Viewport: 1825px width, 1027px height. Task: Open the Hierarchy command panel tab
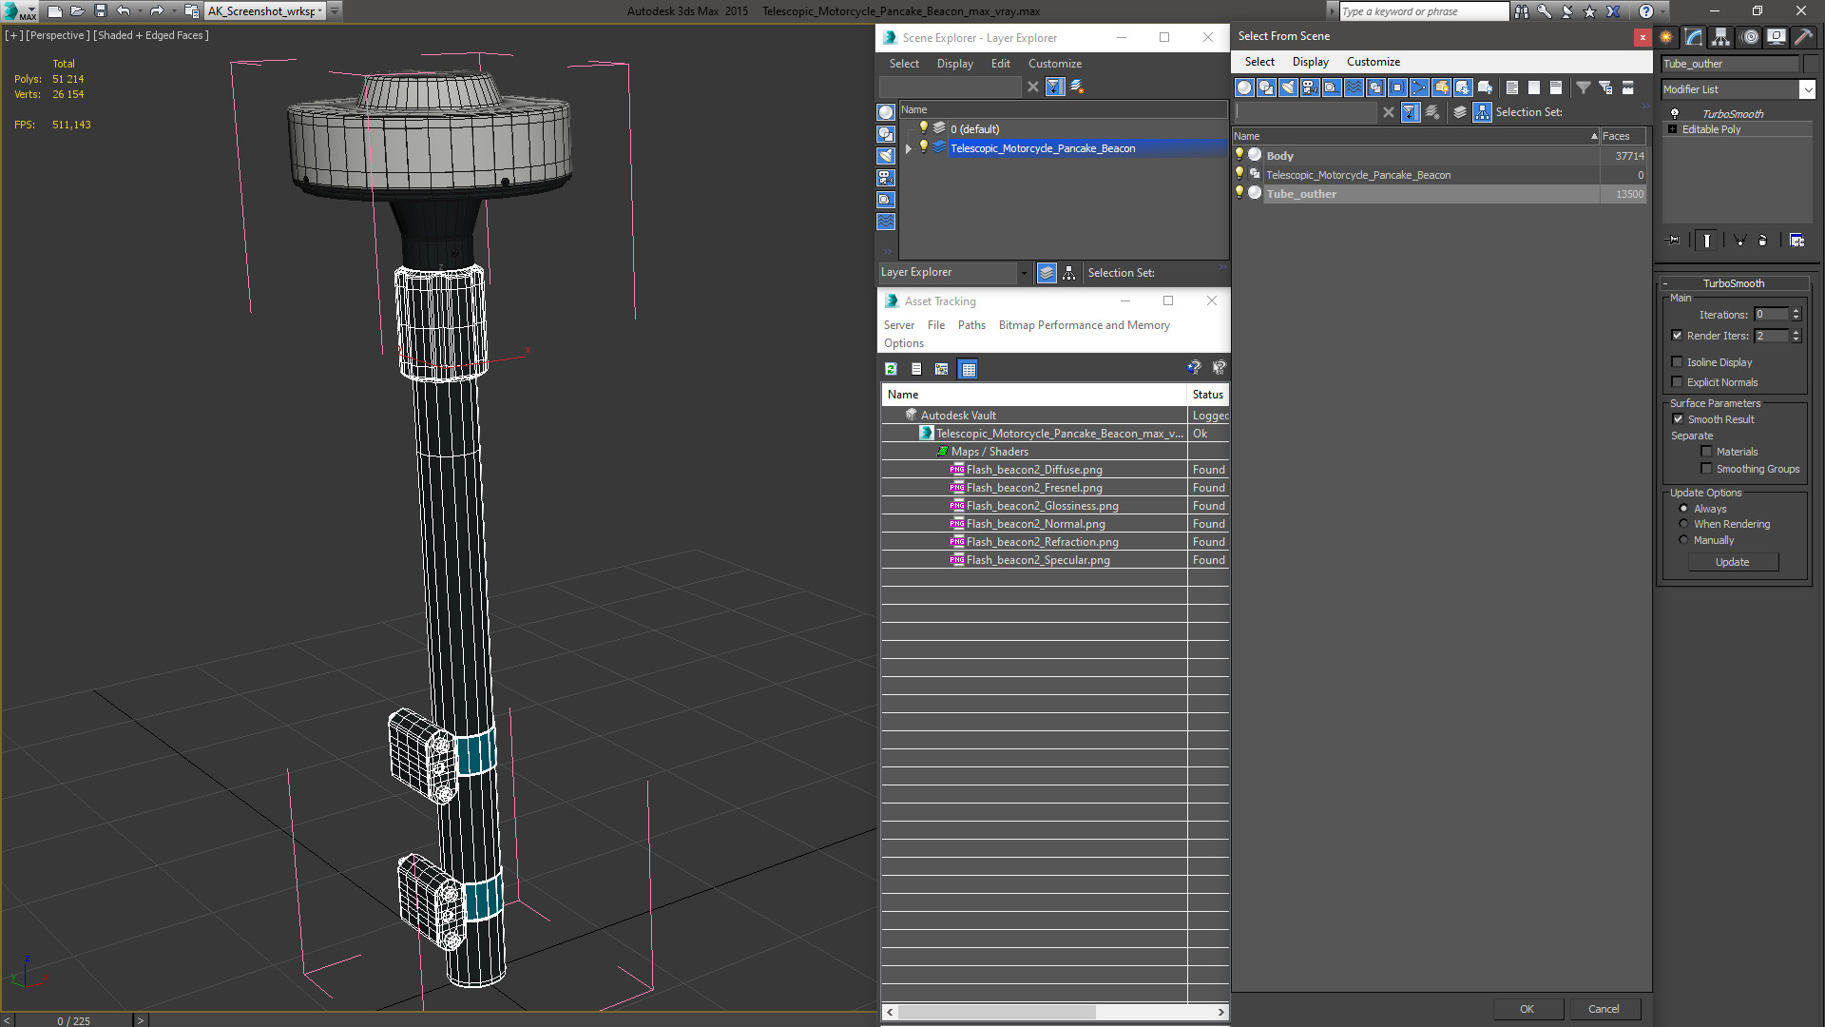click(x=1720, y=37)
